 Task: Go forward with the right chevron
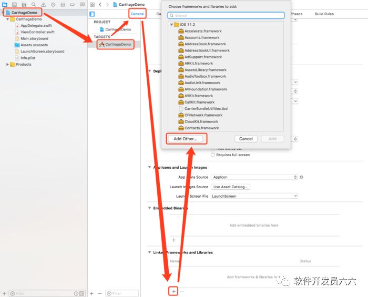(107, 4)
